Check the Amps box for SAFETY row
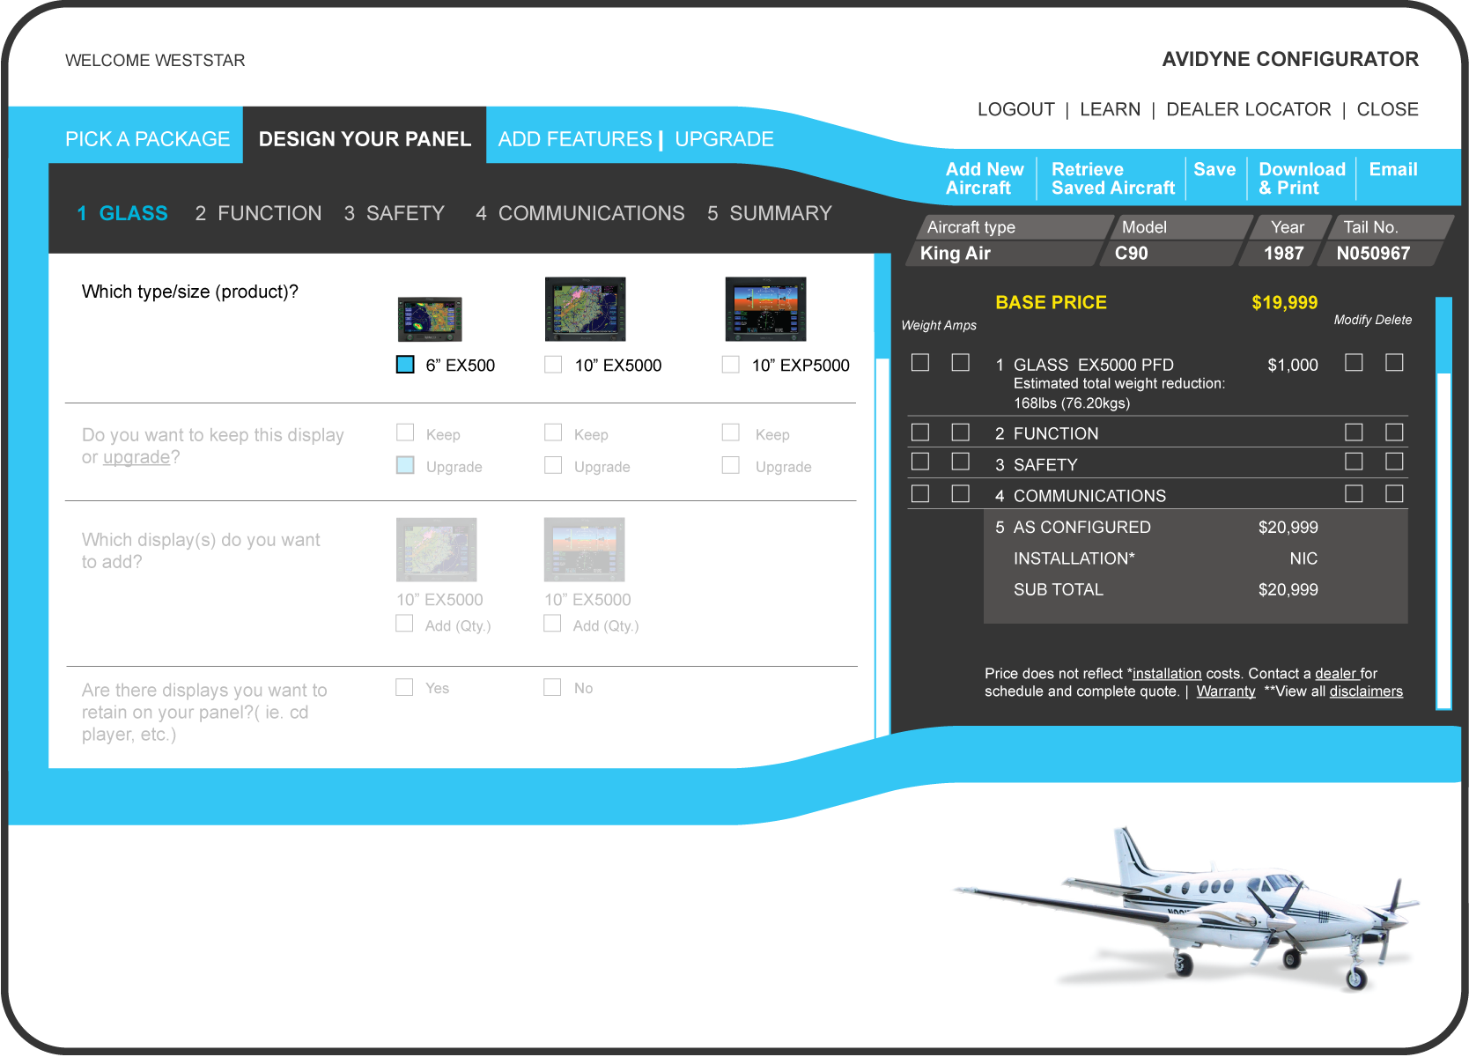1469x1057 pixels. pos(961,462)
